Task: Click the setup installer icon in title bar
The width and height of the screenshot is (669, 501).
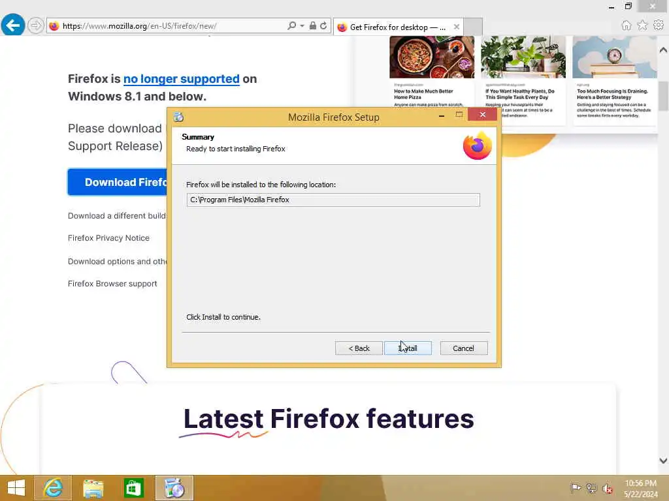Action: (179, 117)
